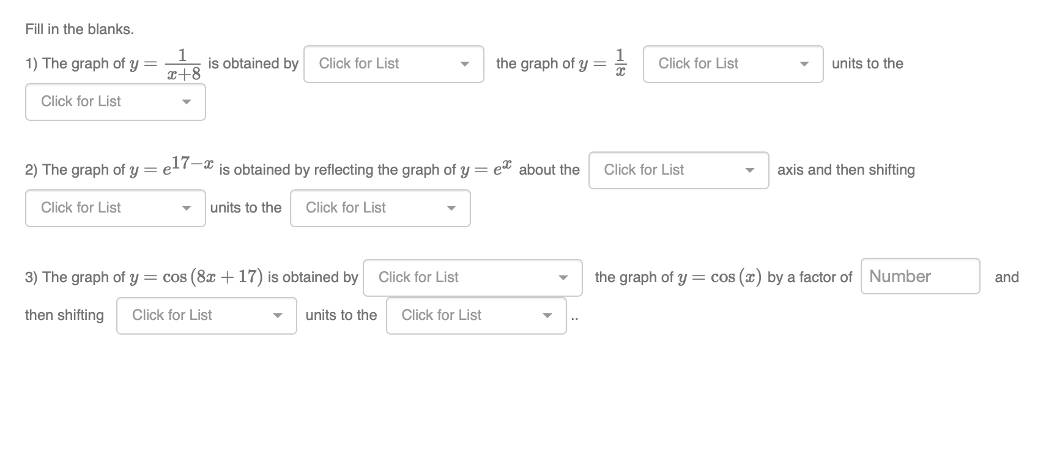Open direction dropdown ending question 1
Viewport: 1046px width, 458px height.
click(115, 102)
